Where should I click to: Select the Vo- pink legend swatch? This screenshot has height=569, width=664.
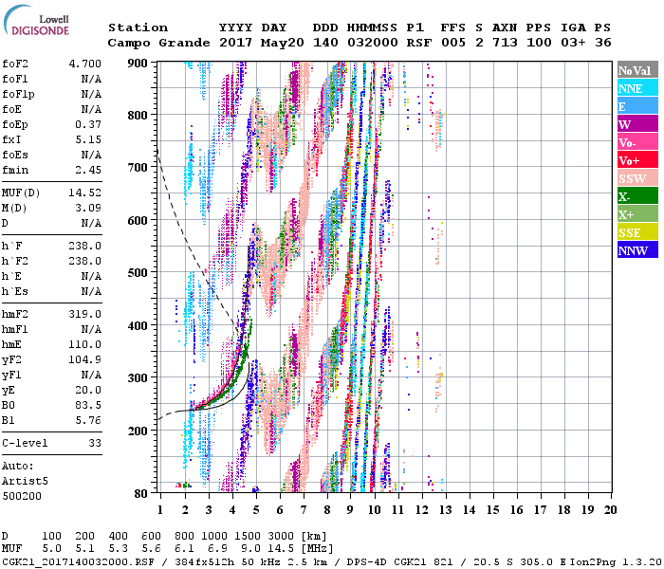[x=637, y=142]
